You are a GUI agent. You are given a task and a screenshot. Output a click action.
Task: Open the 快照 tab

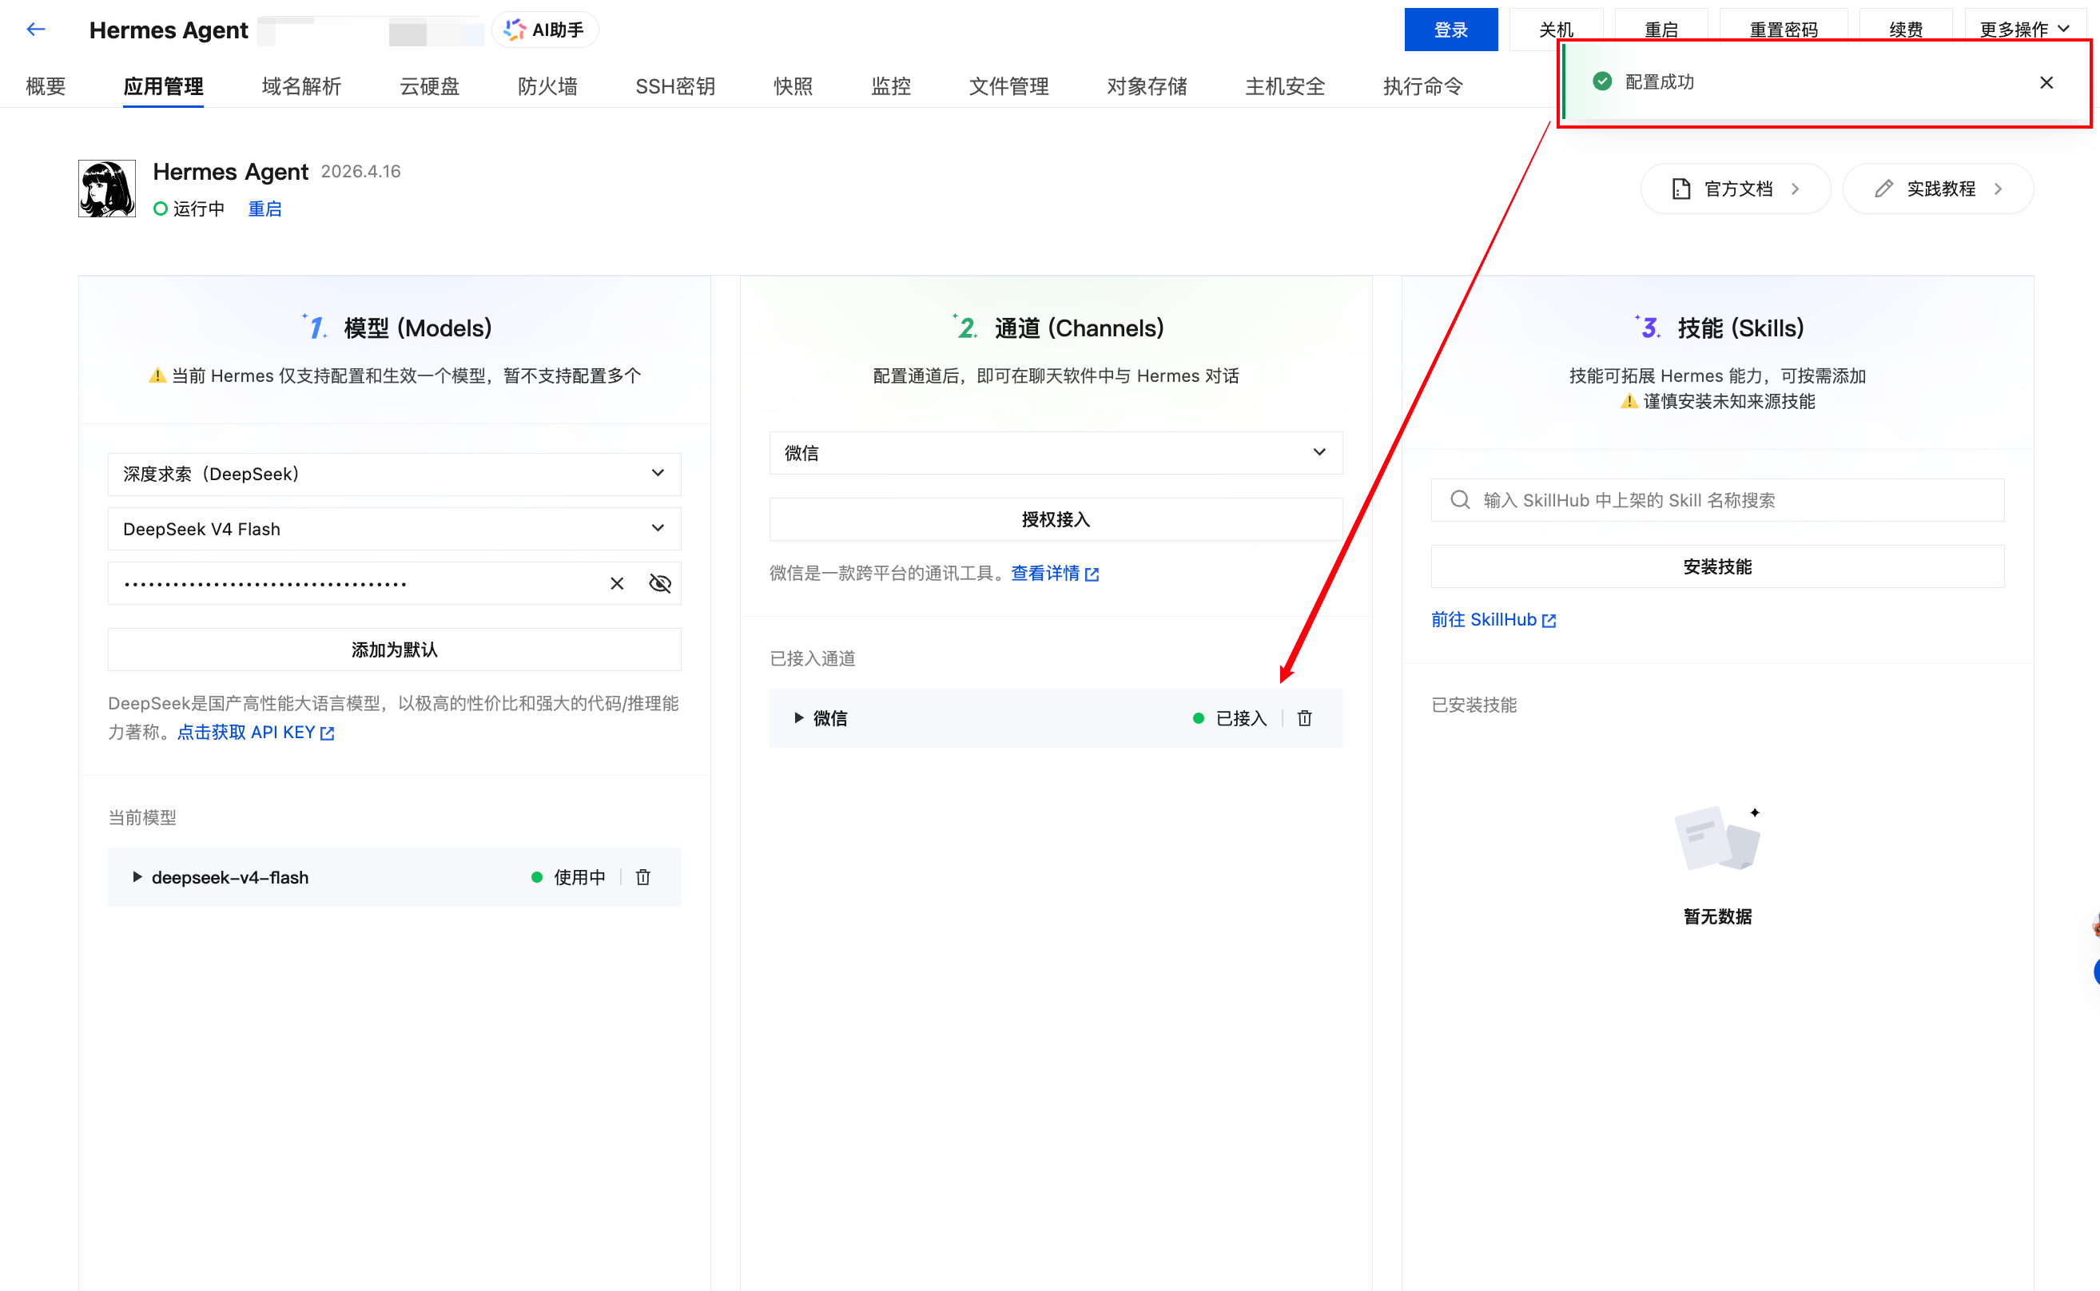(793, 86)
